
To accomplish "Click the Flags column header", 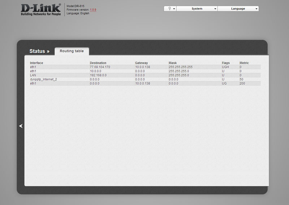I will click(x=226, y=63).
